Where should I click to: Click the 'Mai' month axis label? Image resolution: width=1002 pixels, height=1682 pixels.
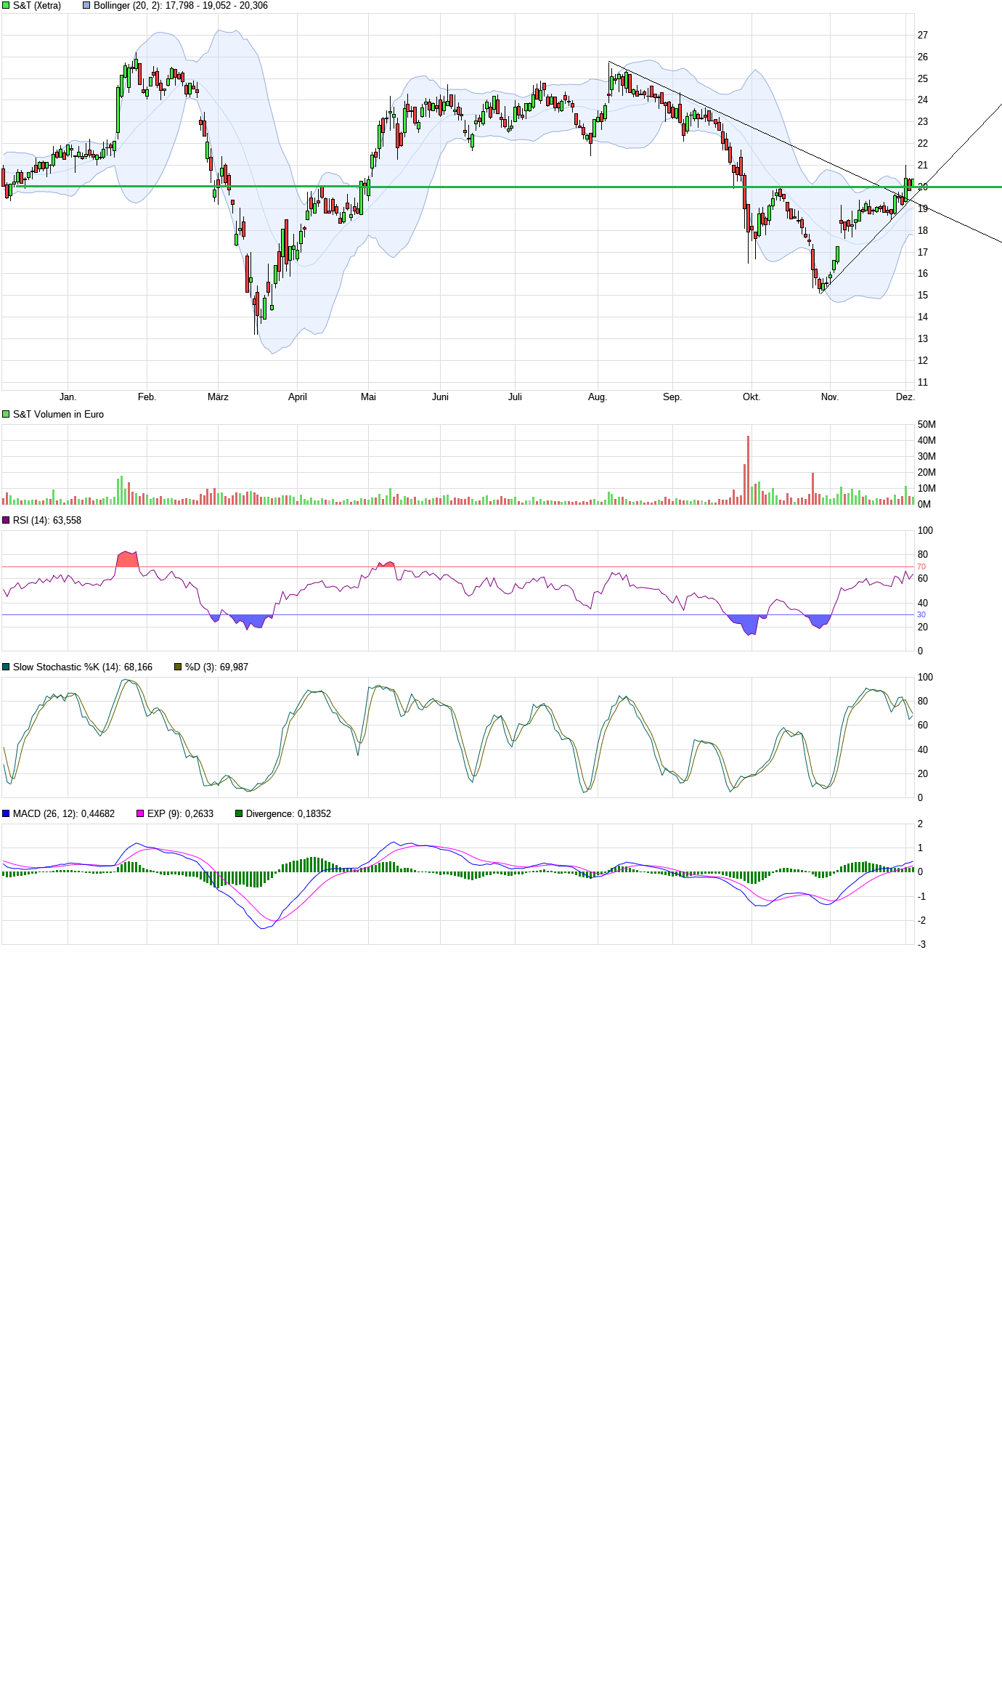tap(369, 397)
